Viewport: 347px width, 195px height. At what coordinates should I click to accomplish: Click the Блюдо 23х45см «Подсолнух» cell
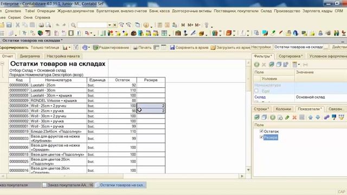[x=59, y=131]
